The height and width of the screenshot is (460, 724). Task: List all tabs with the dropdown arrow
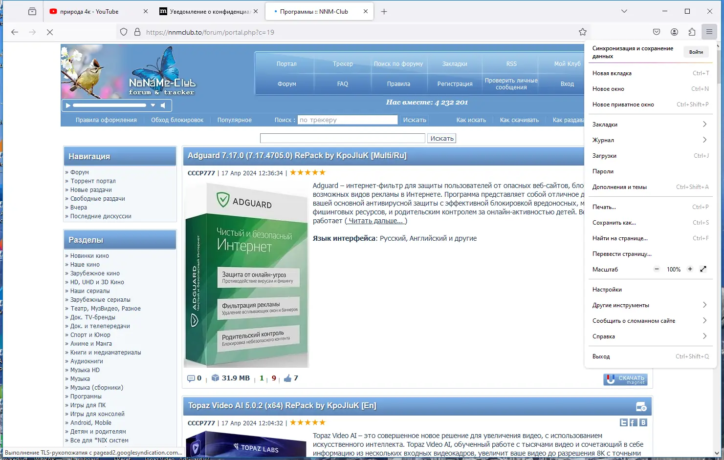pos(624,11)
